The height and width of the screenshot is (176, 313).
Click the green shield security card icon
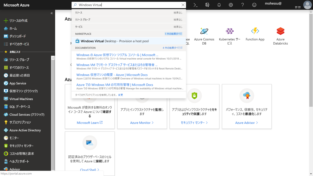click(194, 96)
